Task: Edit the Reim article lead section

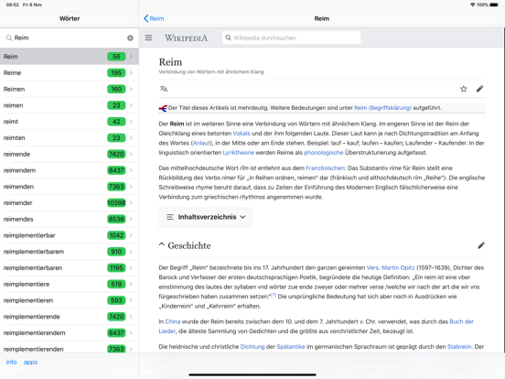Action: pyautogui.click(x=480, y=89)
